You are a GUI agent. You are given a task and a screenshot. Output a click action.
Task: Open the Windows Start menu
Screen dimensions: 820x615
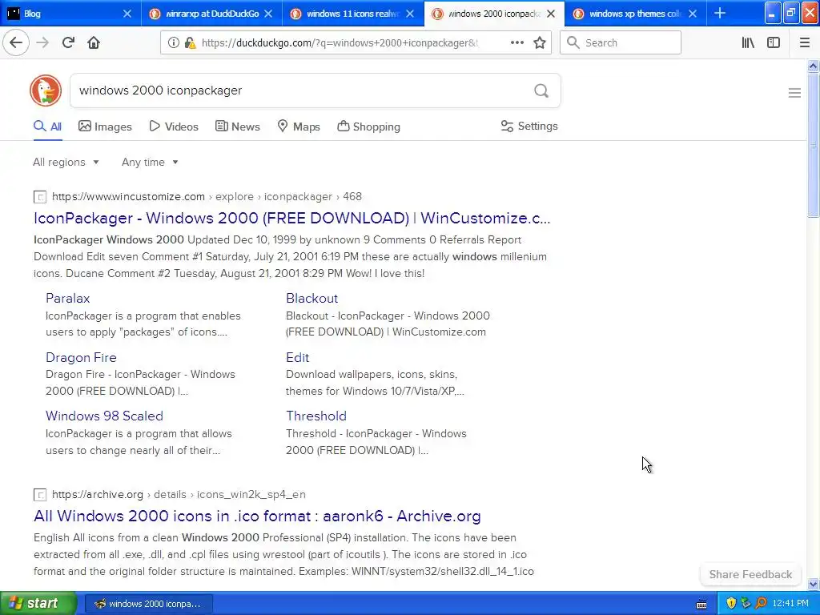pos(38,603)
